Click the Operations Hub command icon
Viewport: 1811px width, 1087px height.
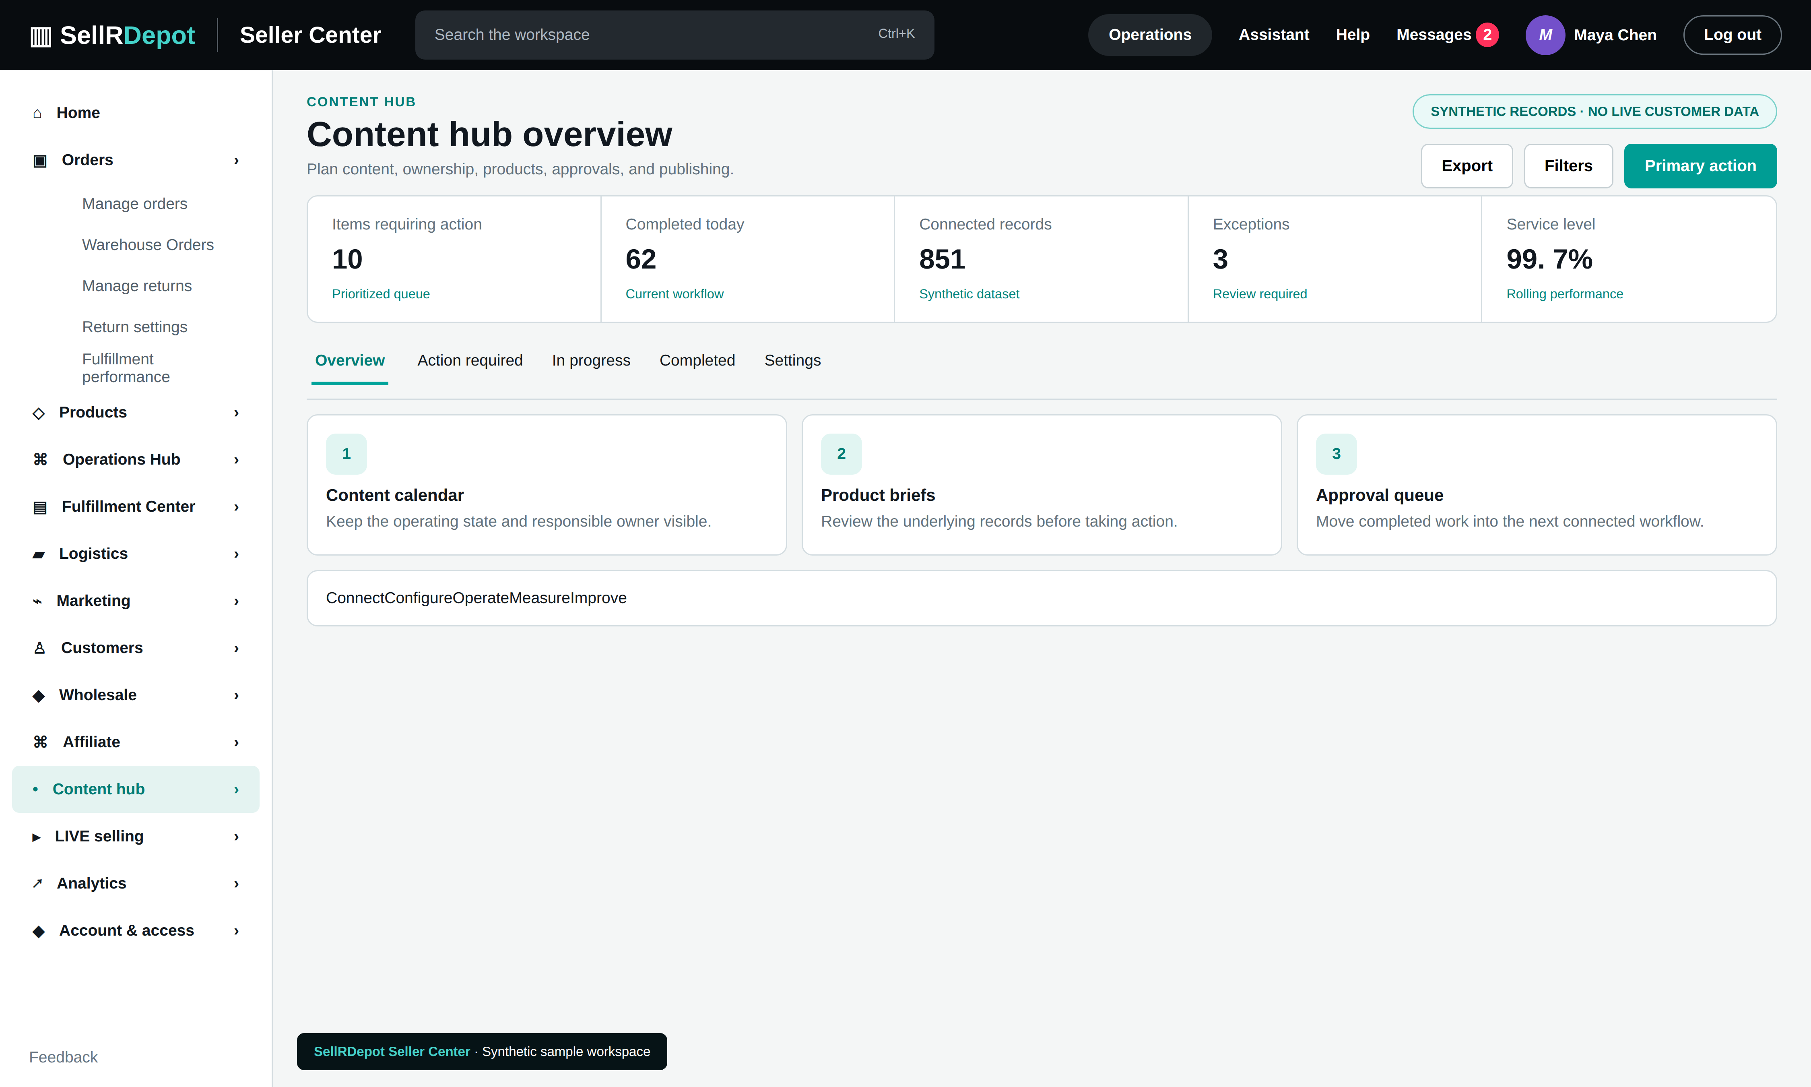pyautogui.click(x=40, y=459)
